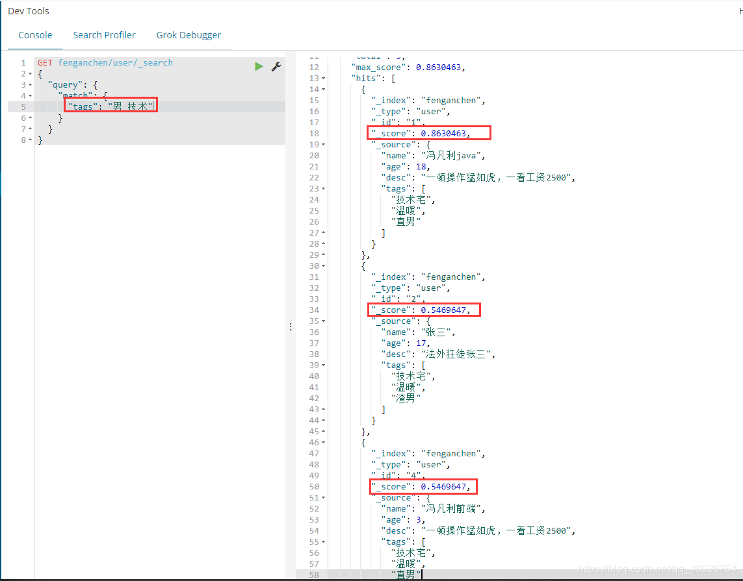The height and width of the screenshot is (581, 743).
Task: Click the max_score 0.8630463 value
Action: (x=438, y=67)
